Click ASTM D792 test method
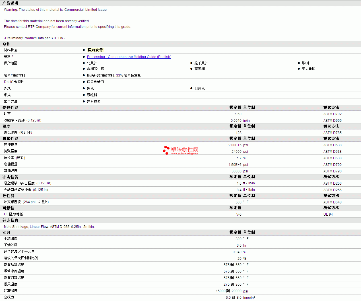The height and width of the screenshot is (301, 361). click(333, 114)
